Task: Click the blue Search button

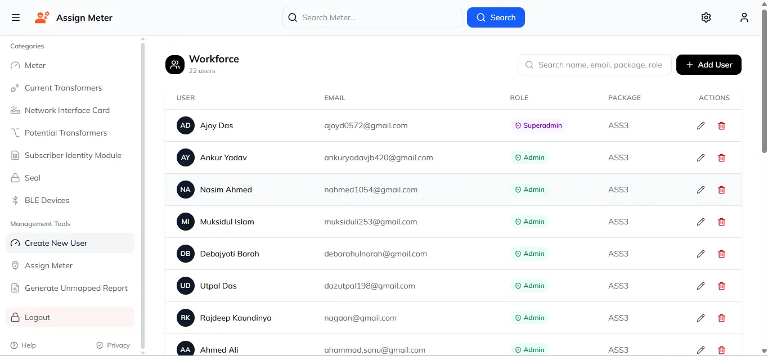Action: click(x=496, y=17)
